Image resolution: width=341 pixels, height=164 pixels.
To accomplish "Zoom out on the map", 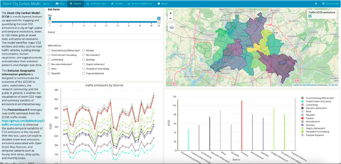I will [170, 18].
